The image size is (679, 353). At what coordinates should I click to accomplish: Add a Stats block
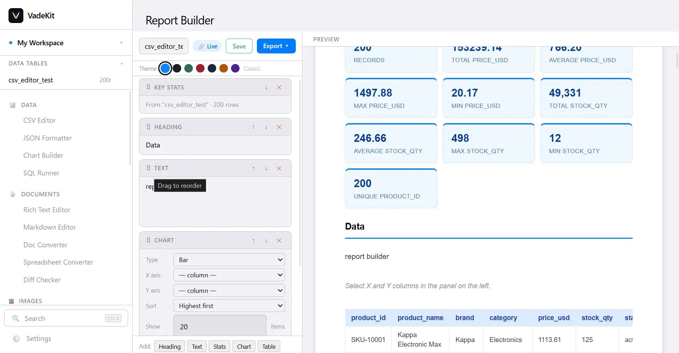coord(219,347)
